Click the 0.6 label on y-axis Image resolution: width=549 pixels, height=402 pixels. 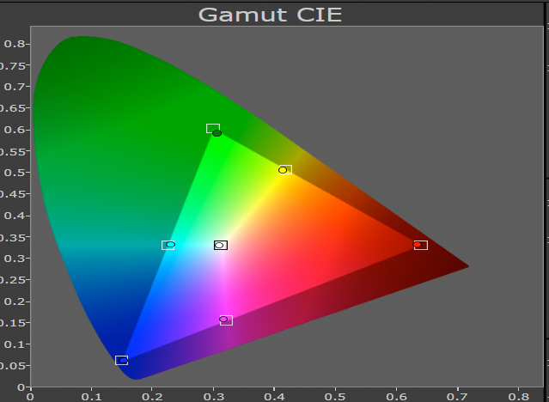[x=15, y=130]
